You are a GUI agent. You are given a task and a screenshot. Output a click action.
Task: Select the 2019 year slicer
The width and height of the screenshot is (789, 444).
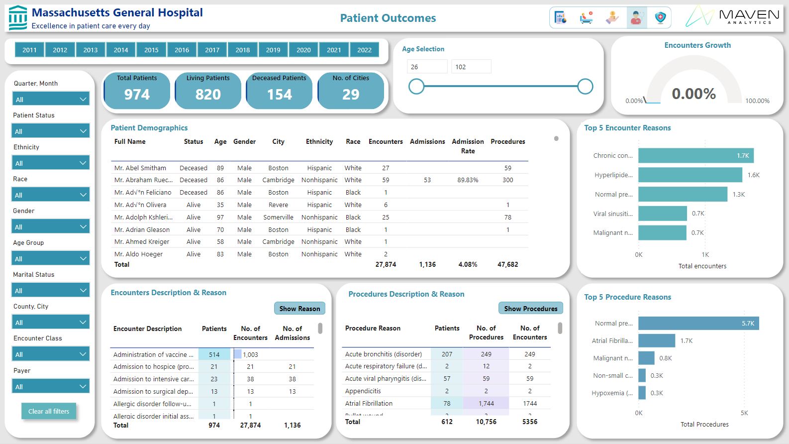(273, 50)
